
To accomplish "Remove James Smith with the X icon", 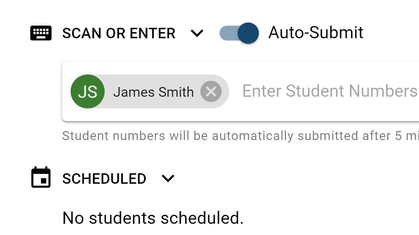I will [x=211, y=91].
